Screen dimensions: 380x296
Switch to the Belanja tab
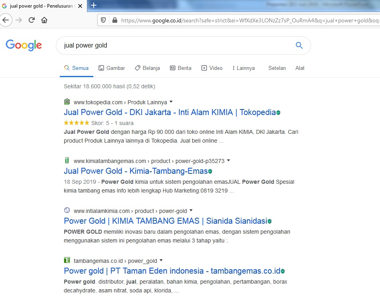pyautogui.click(x=148, y=68)
